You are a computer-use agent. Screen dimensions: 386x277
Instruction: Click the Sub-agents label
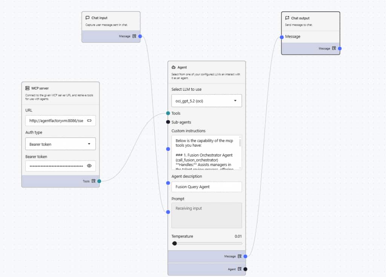pos(181,122)
